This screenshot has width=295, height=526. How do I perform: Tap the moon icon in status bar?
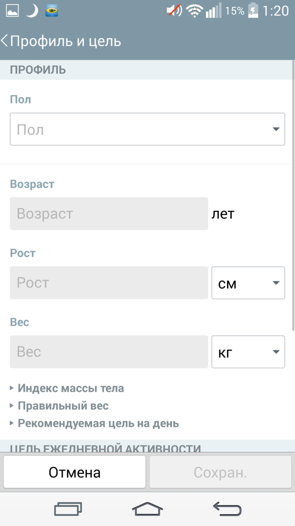[32, 11]
